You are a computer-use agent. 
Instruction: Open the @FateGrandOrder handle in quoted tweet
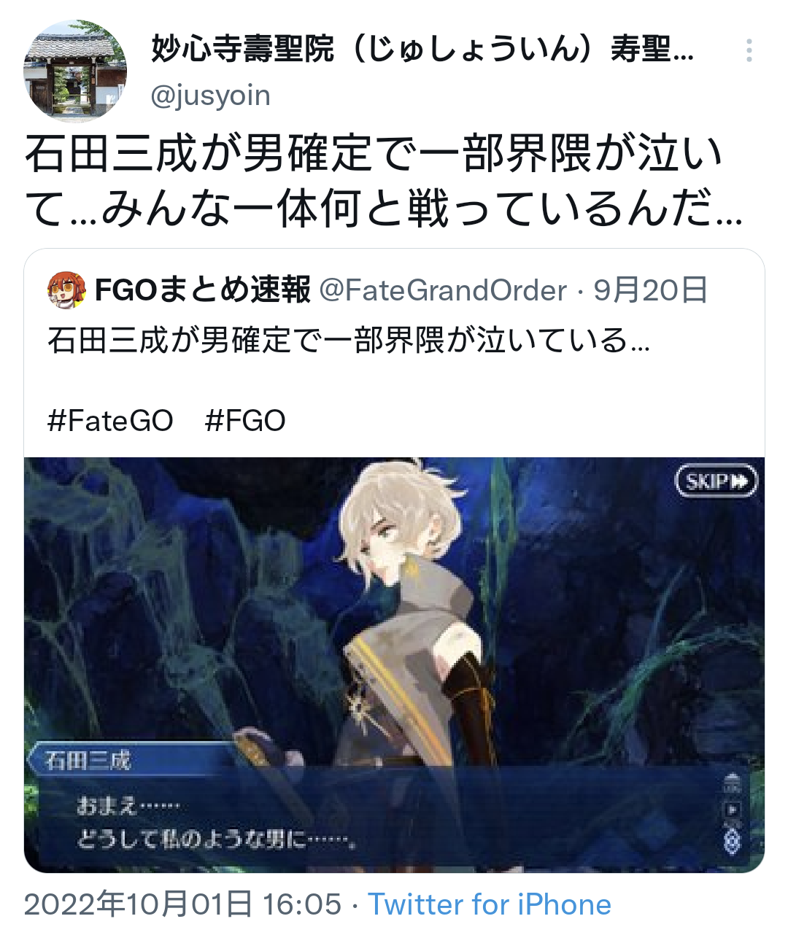pos(443,290)
